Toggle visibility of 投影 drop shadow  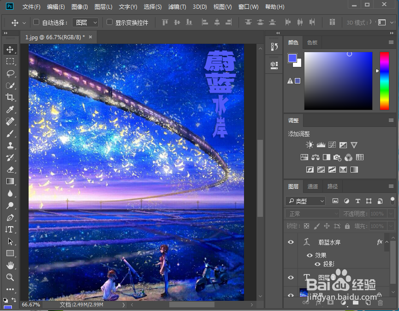tap(317, 264)
